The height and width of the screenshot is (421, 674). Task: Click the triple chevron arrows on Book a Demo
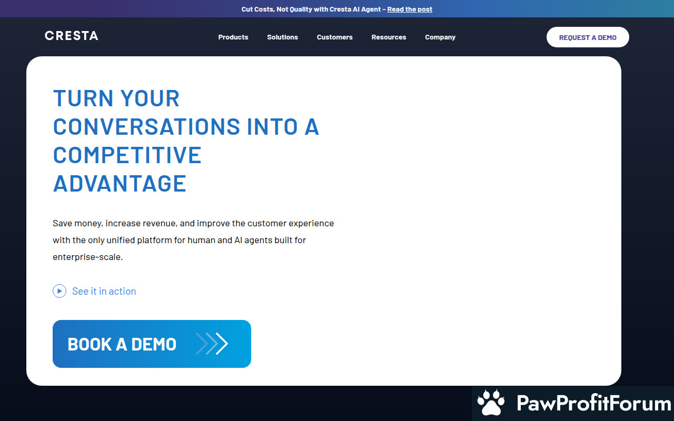212,344
